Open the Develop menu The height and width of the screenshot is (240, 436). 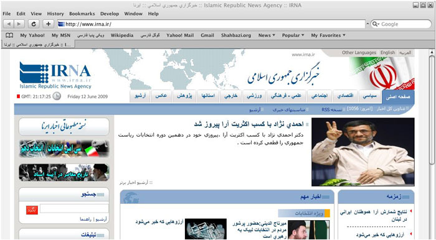point(110,14)
